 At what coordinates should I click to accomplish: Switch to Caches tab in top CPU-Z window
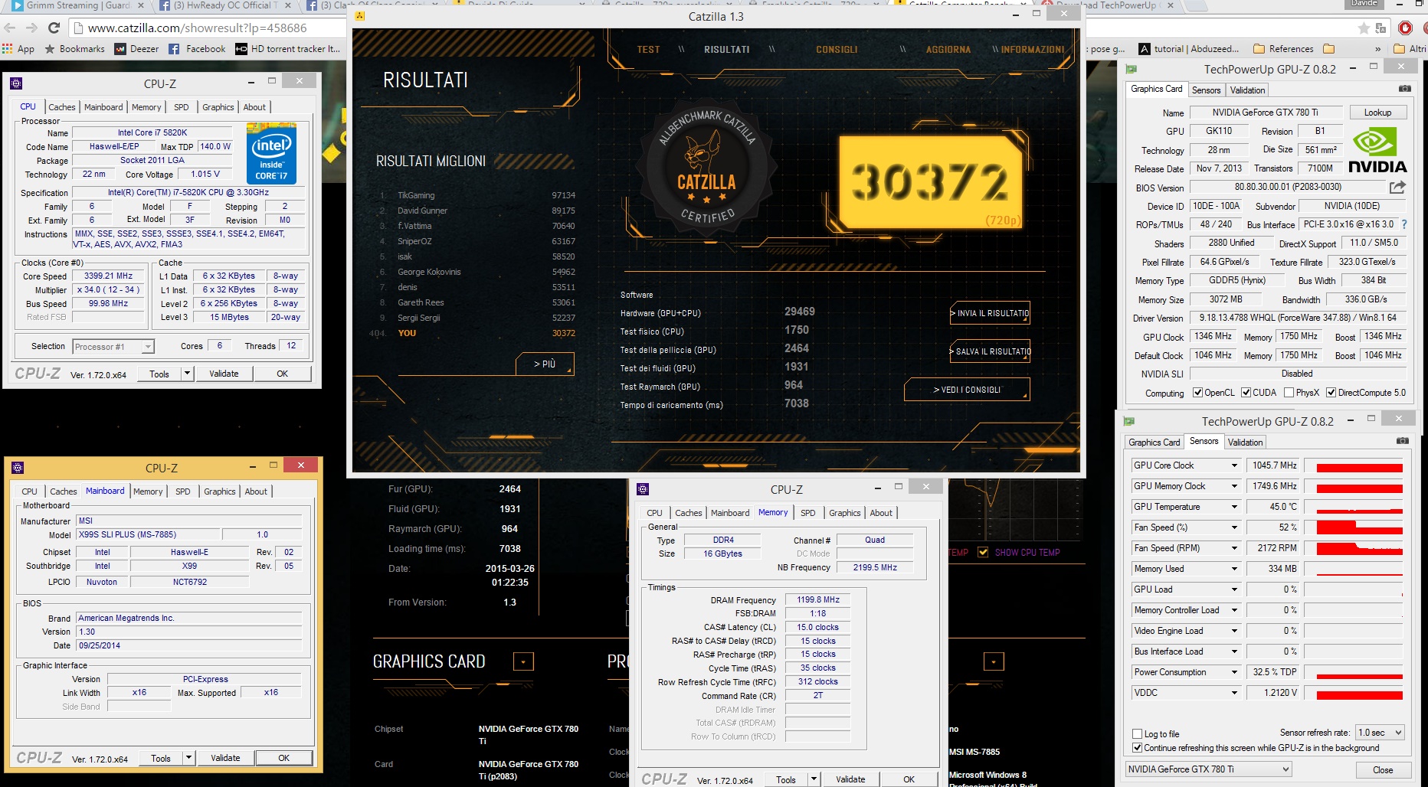pyautogui.click(x=62, y=107)
